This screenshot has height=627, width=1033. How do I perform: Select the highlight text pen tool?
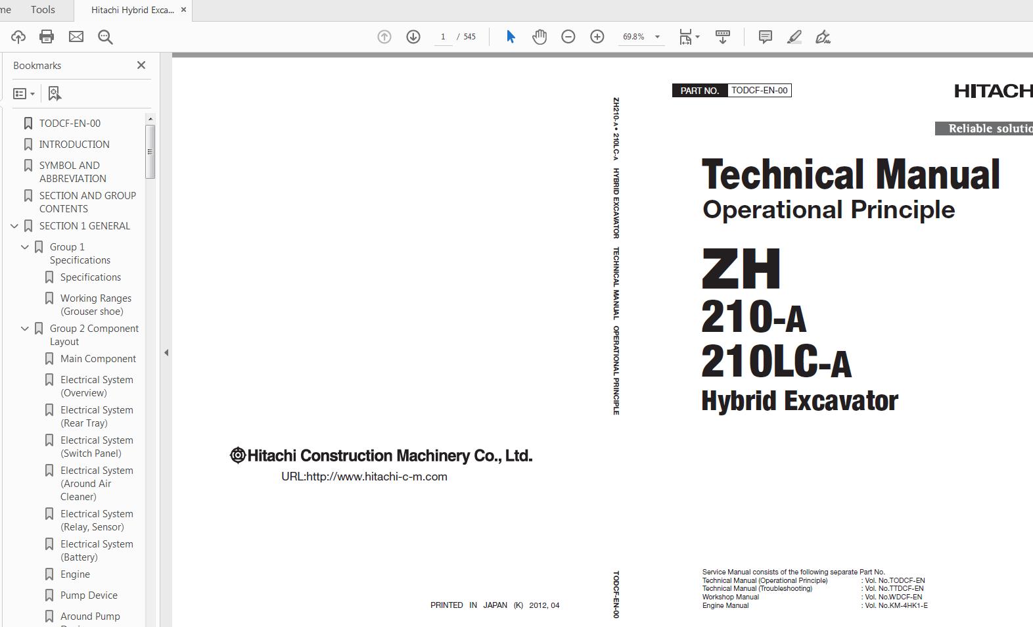[794, 37]
